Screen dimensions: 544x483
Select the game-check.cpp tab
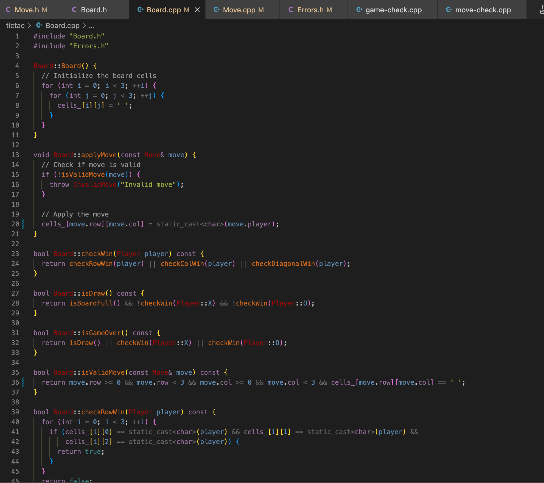coord(393,10)
